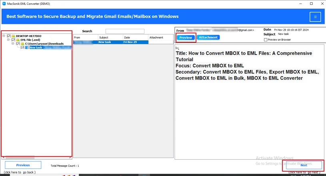Uncheck the New task item checkbox
Screen dimensions: 326x176
(22, 48)
